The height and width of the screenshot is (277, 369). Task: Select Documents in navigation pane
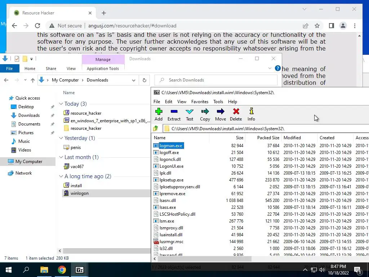pos(29,124)
